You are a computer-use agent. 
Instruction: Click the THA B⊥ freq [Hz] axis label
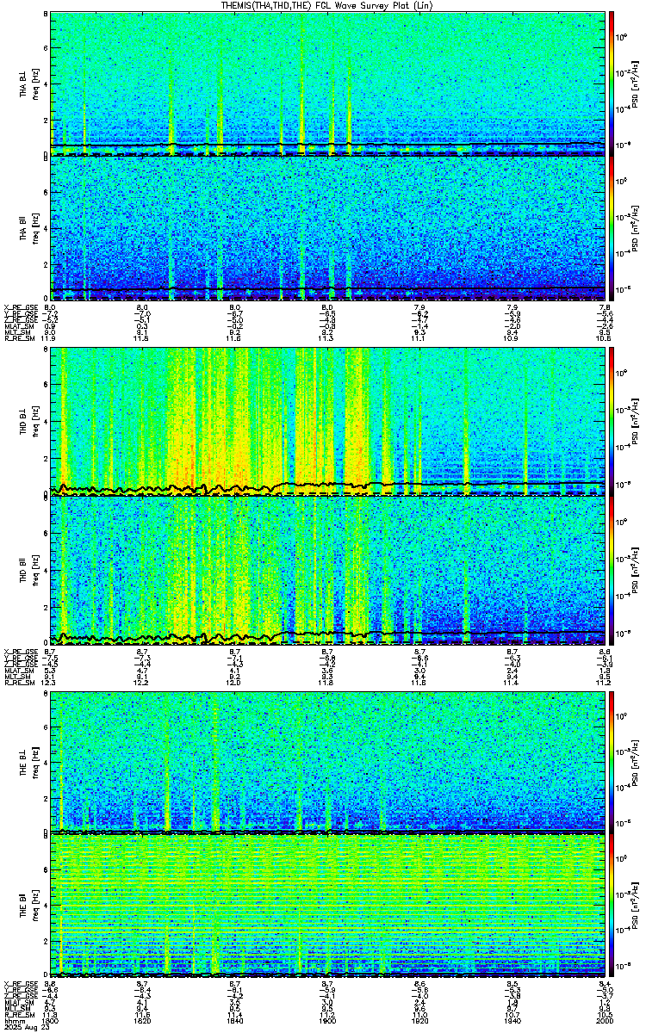(x=34, y=84)
